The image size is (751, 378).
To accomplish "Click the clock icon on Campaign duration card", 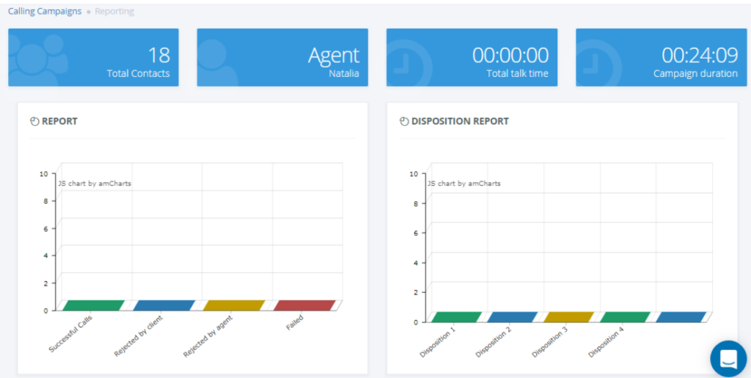I will tap(598, 62).
